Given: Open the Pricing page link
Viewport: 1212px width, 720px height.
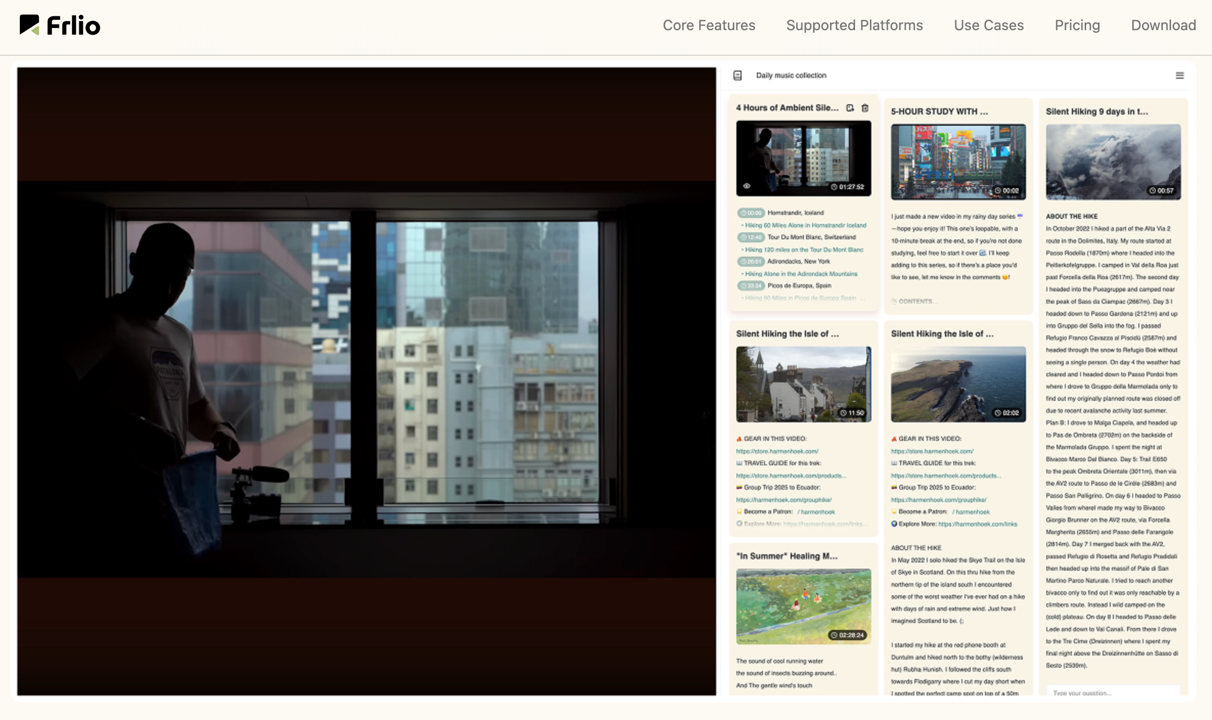Looking at the screenshot, I should 1077,26.
